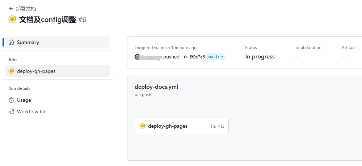Click the master branch label
The image size is (362, 166).
(x=215, y=57)
